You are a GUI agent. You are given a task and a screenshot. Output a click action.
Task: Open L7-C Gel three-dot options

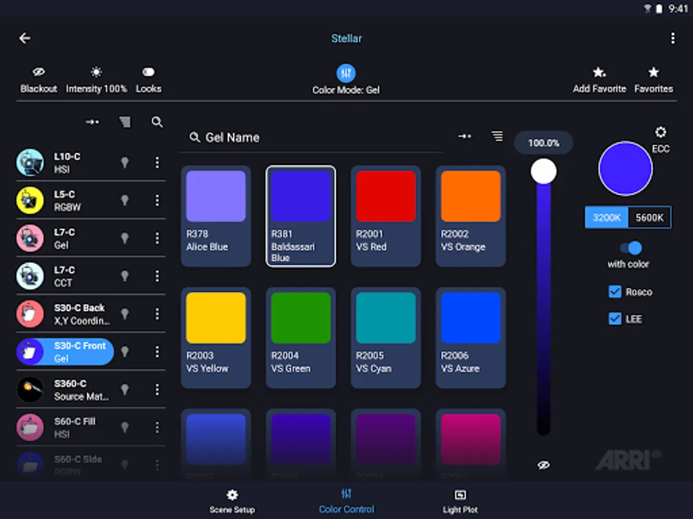click(x=157, y=238)
